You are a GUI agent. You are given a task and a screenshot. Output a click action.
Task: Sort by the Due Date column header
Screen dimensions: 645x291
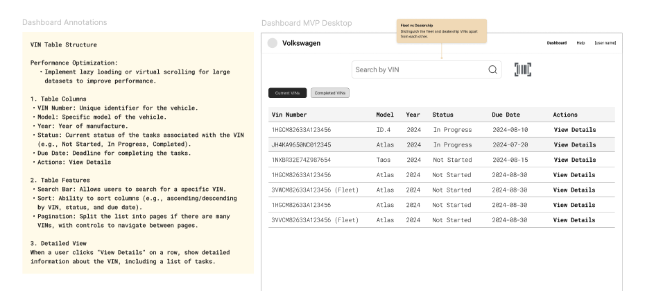(506, 115)
